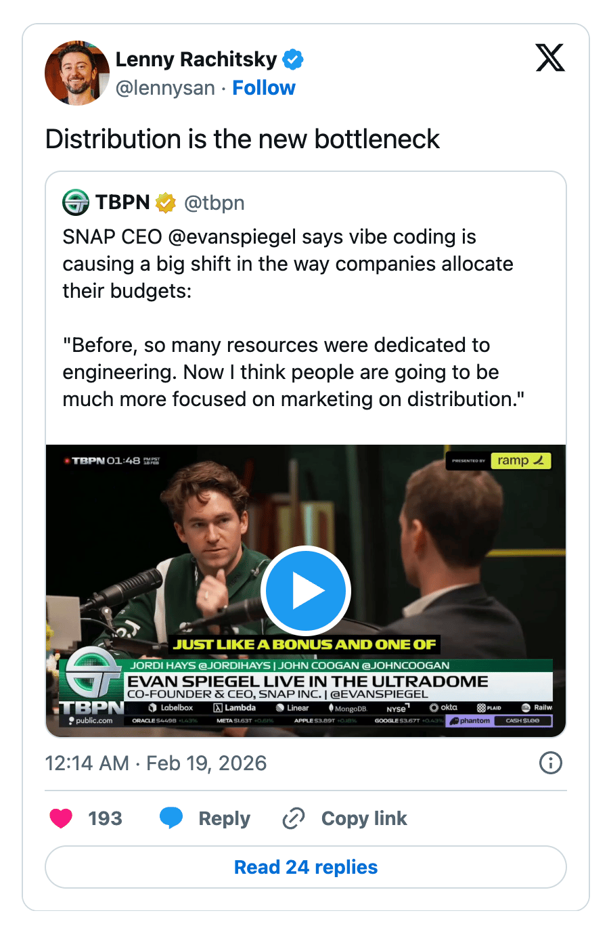The height and width of the screenshot is (934, 609).
Task: Click the TBPN round logo avatar
Action: coord(76,202)
